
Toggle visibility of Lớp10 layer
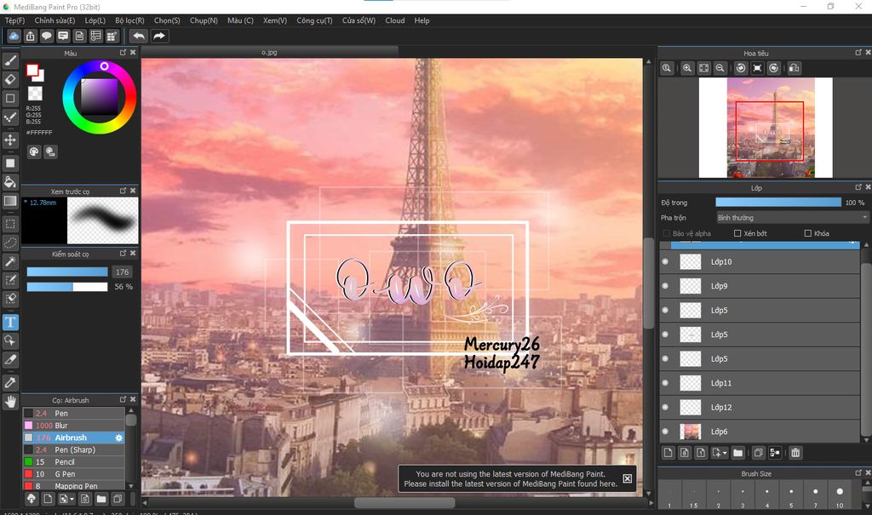point(665,261)
